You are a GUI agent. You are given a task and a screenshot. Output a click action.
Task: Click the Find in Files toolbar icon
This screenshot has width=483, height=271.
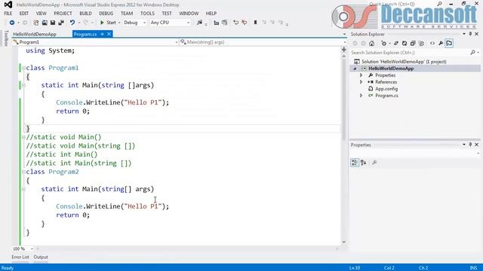pyautogui.click(x=199, y=23)
